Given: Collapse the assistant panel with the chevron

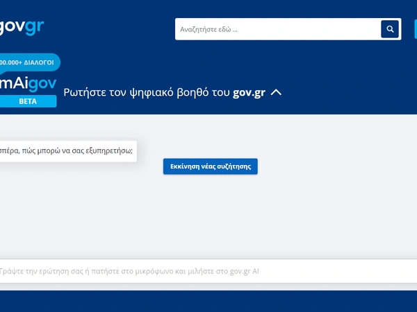Looking at the screenshot, I should click(276, 92).
